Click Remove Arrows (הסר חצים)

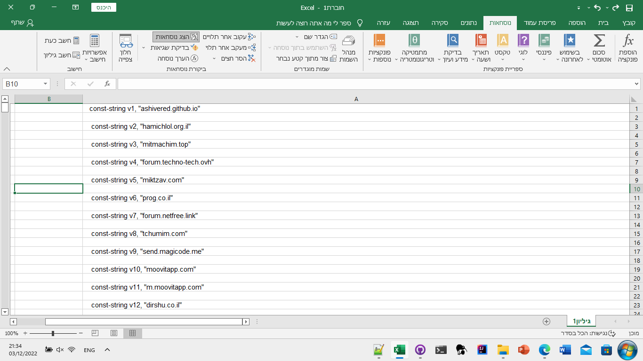coord(238,58)
